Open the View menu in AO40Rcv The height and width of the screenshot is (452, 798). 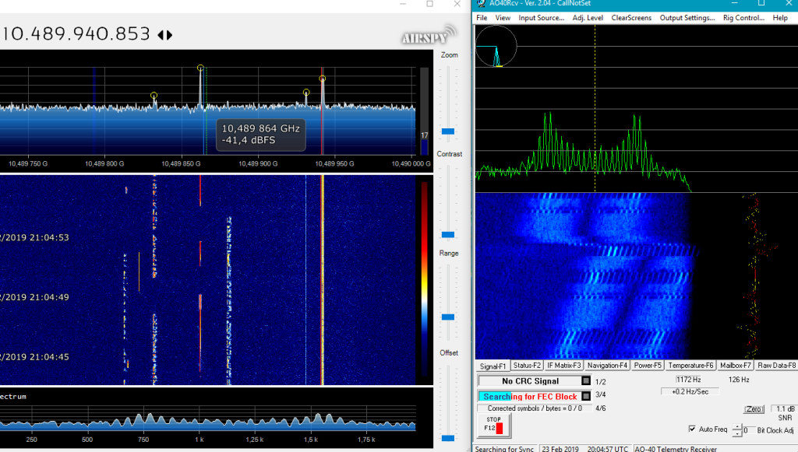pyautogui.click(x=503, y=18)
